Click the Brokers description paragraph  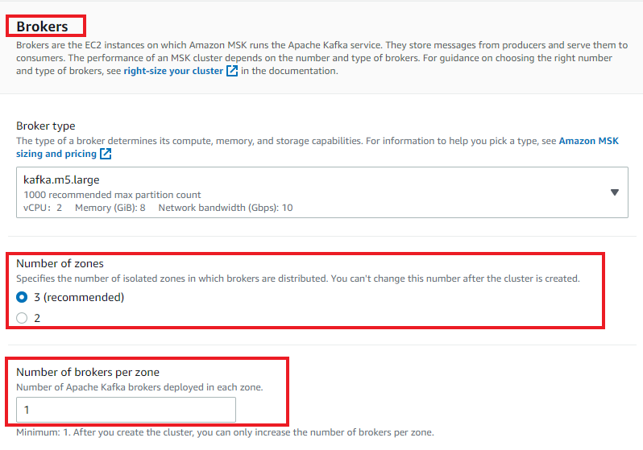pyautogui.click(x=314, y=57)
